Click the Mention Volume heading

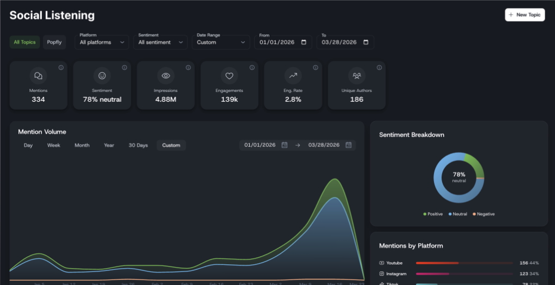pyautogui.click(x=42, y=132)
